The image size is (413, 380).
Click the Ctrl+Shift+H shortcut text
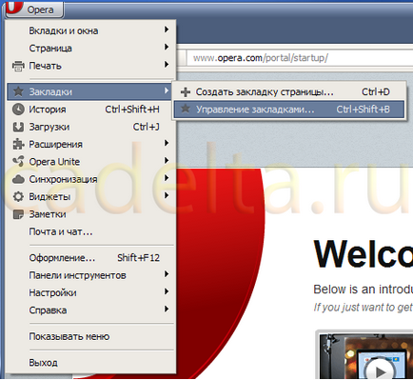pos(132,110)
